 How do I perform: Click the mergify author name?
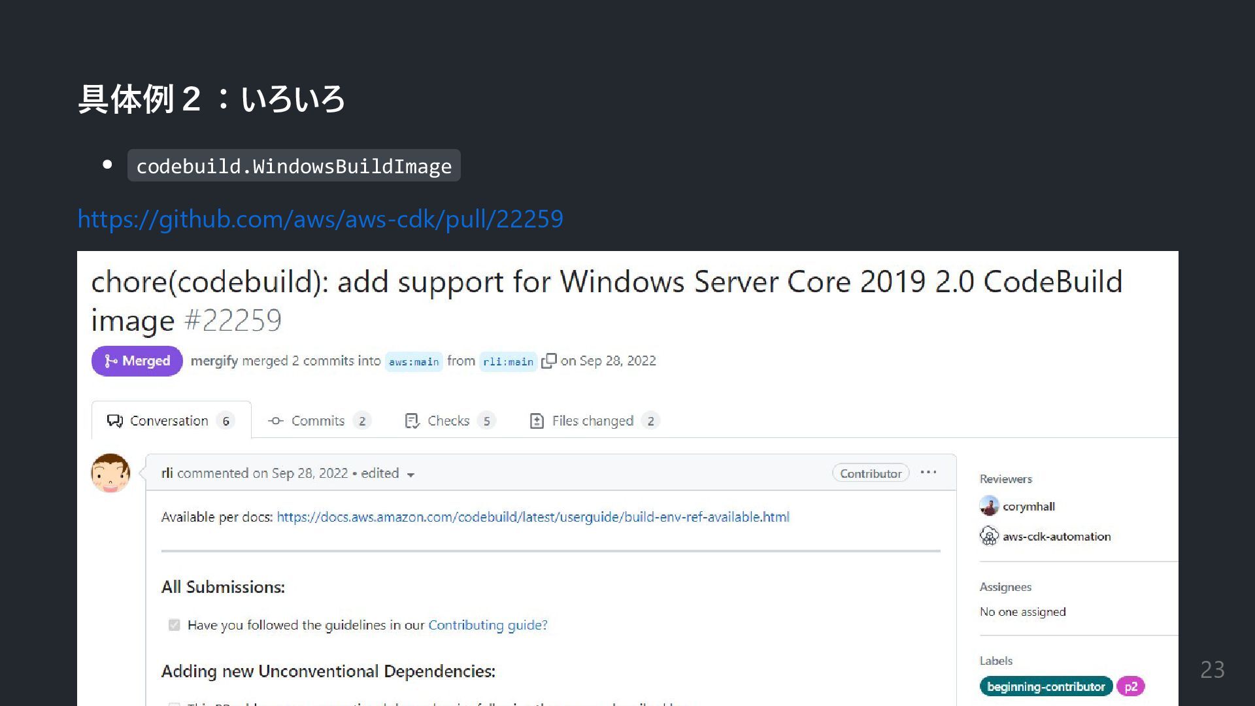214,361
